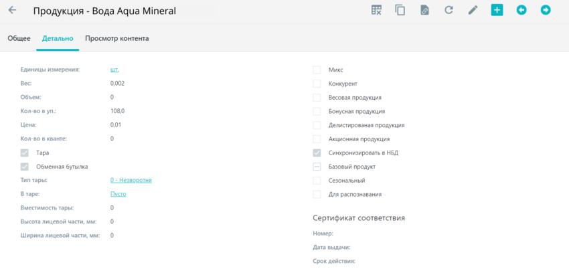This screenshot has height=273, width=569.
Task: Open the Просмотр контента tab
Action: pyautogui.click(x=117, y=38)
